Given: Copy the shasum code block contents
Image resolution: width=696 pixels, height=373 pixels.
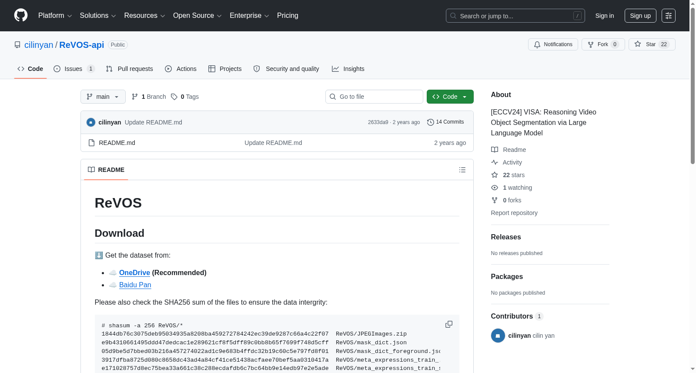Looking at the screenshot, I should [x=449, y=324].
